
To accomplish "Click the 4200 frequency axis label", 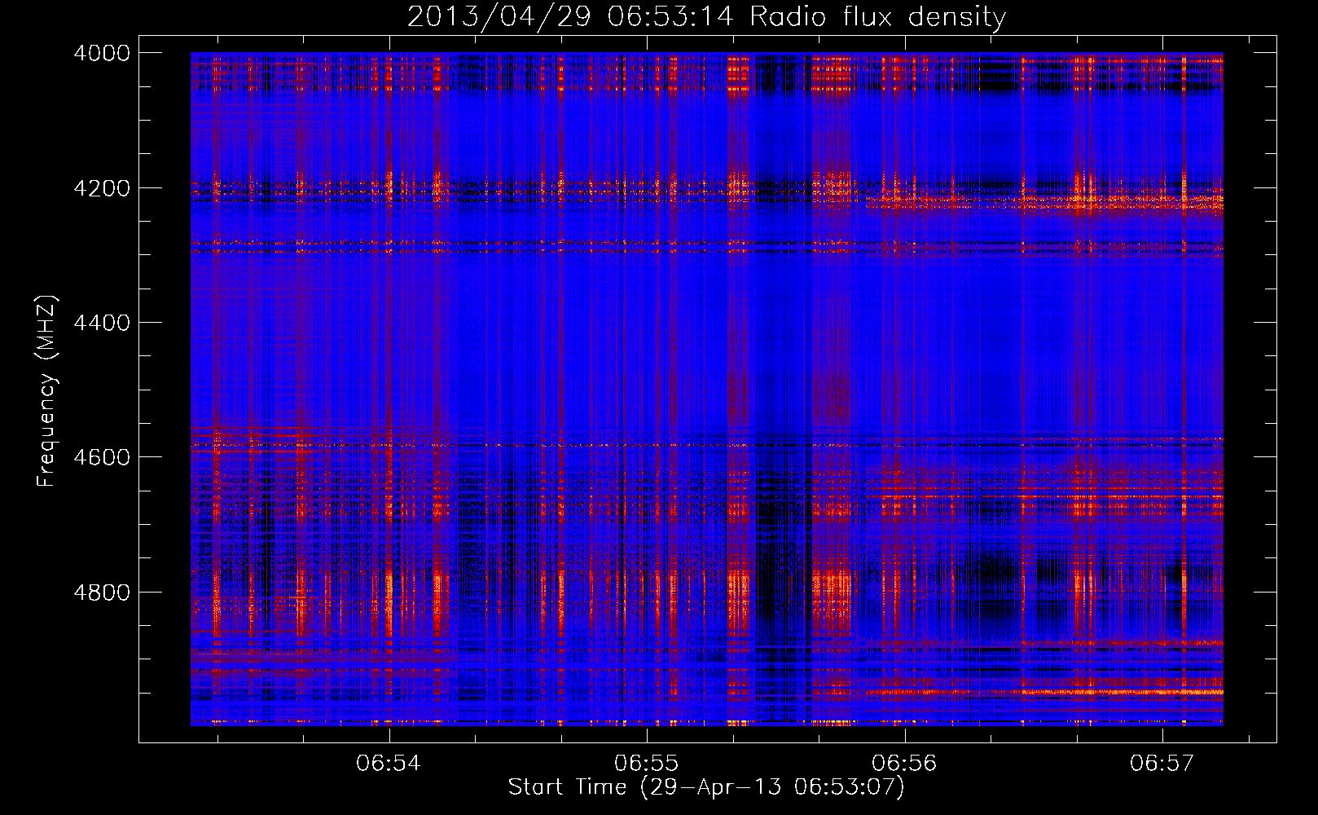I will 102,187.
